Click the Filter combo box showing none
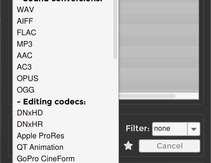The image size is (211, 163). click(x=170, y=129)
